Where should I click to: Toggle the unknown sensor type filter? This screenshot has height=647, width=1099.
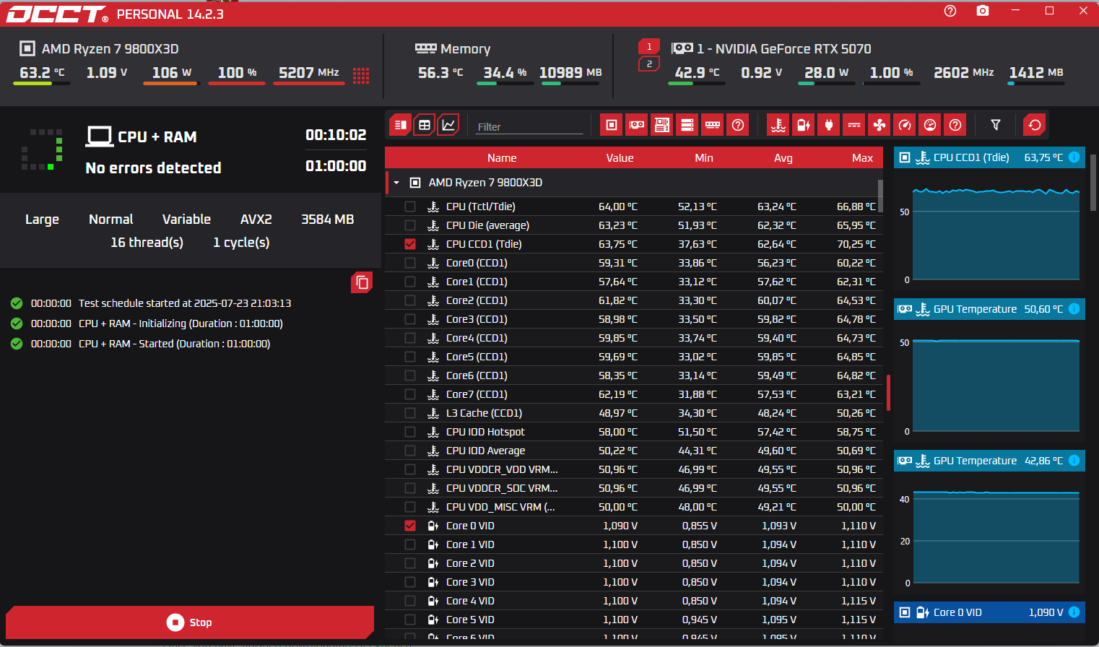(955, 125)
